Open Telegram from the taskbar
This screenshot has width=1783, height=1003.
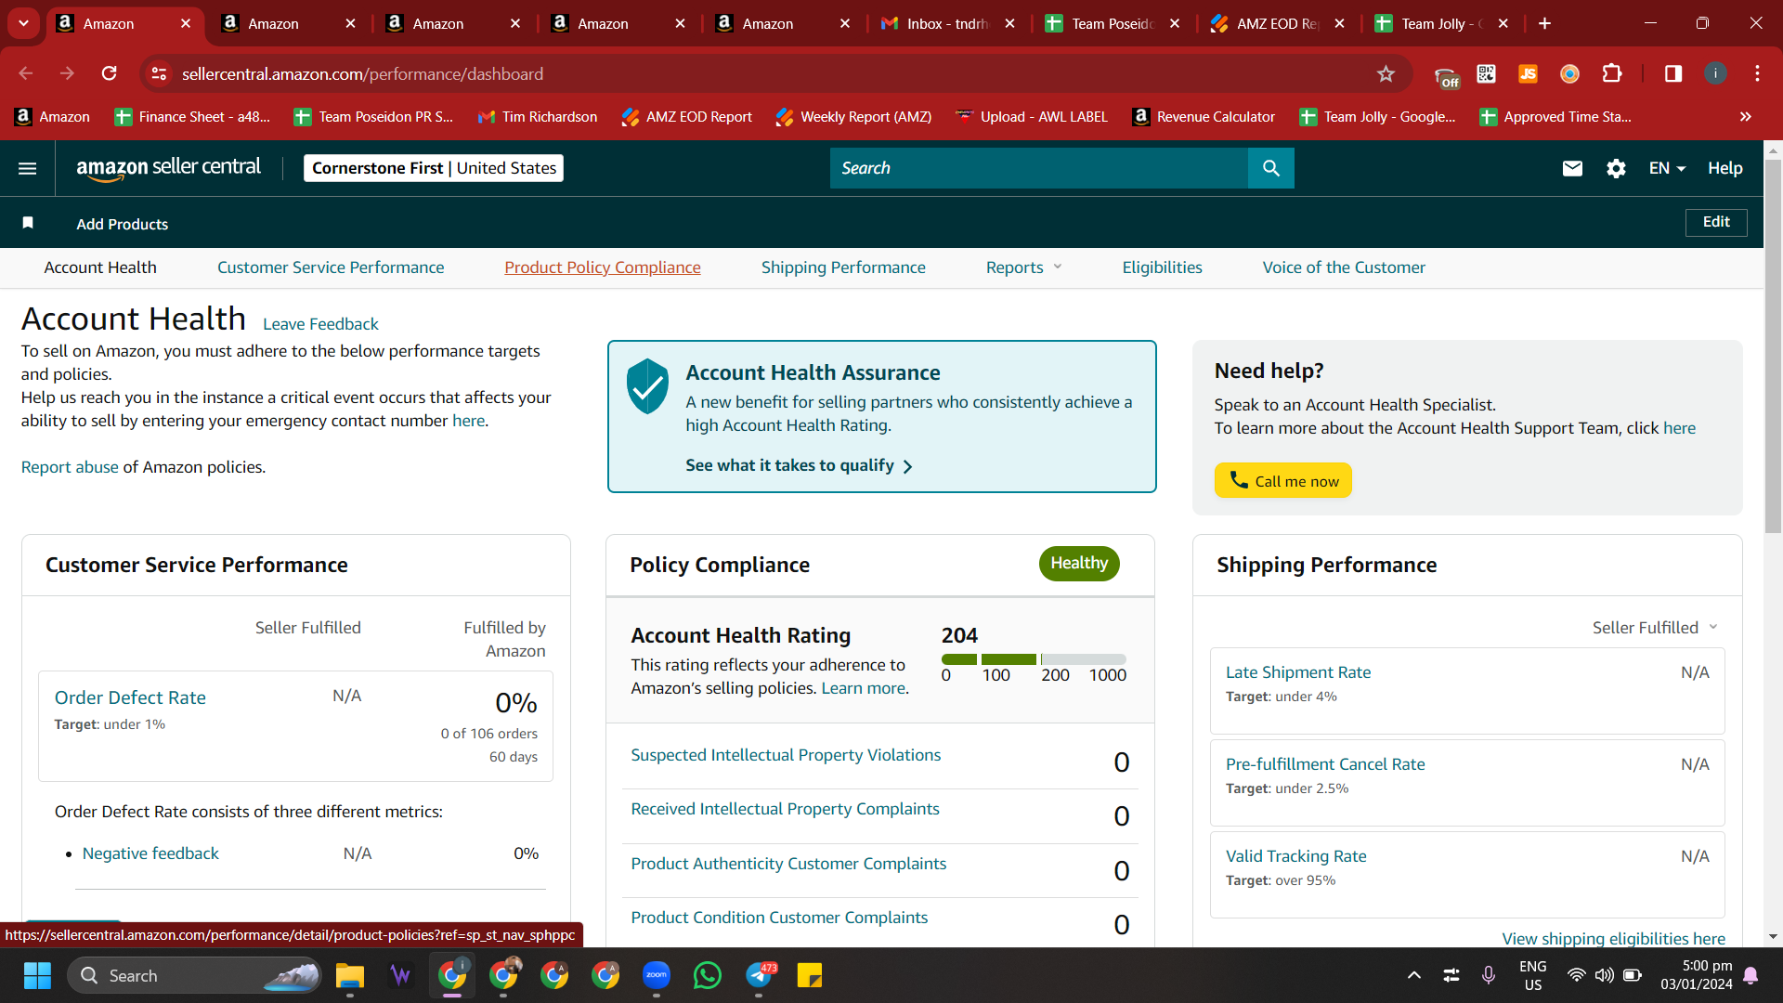pyautogui.click(x=760, y=975)
